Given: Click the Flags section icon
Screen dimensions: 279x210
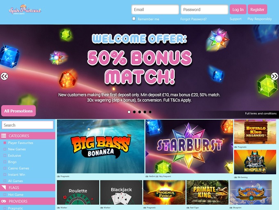Looking at the screenshot, I should pyautogui.click(x=4, y=187).
